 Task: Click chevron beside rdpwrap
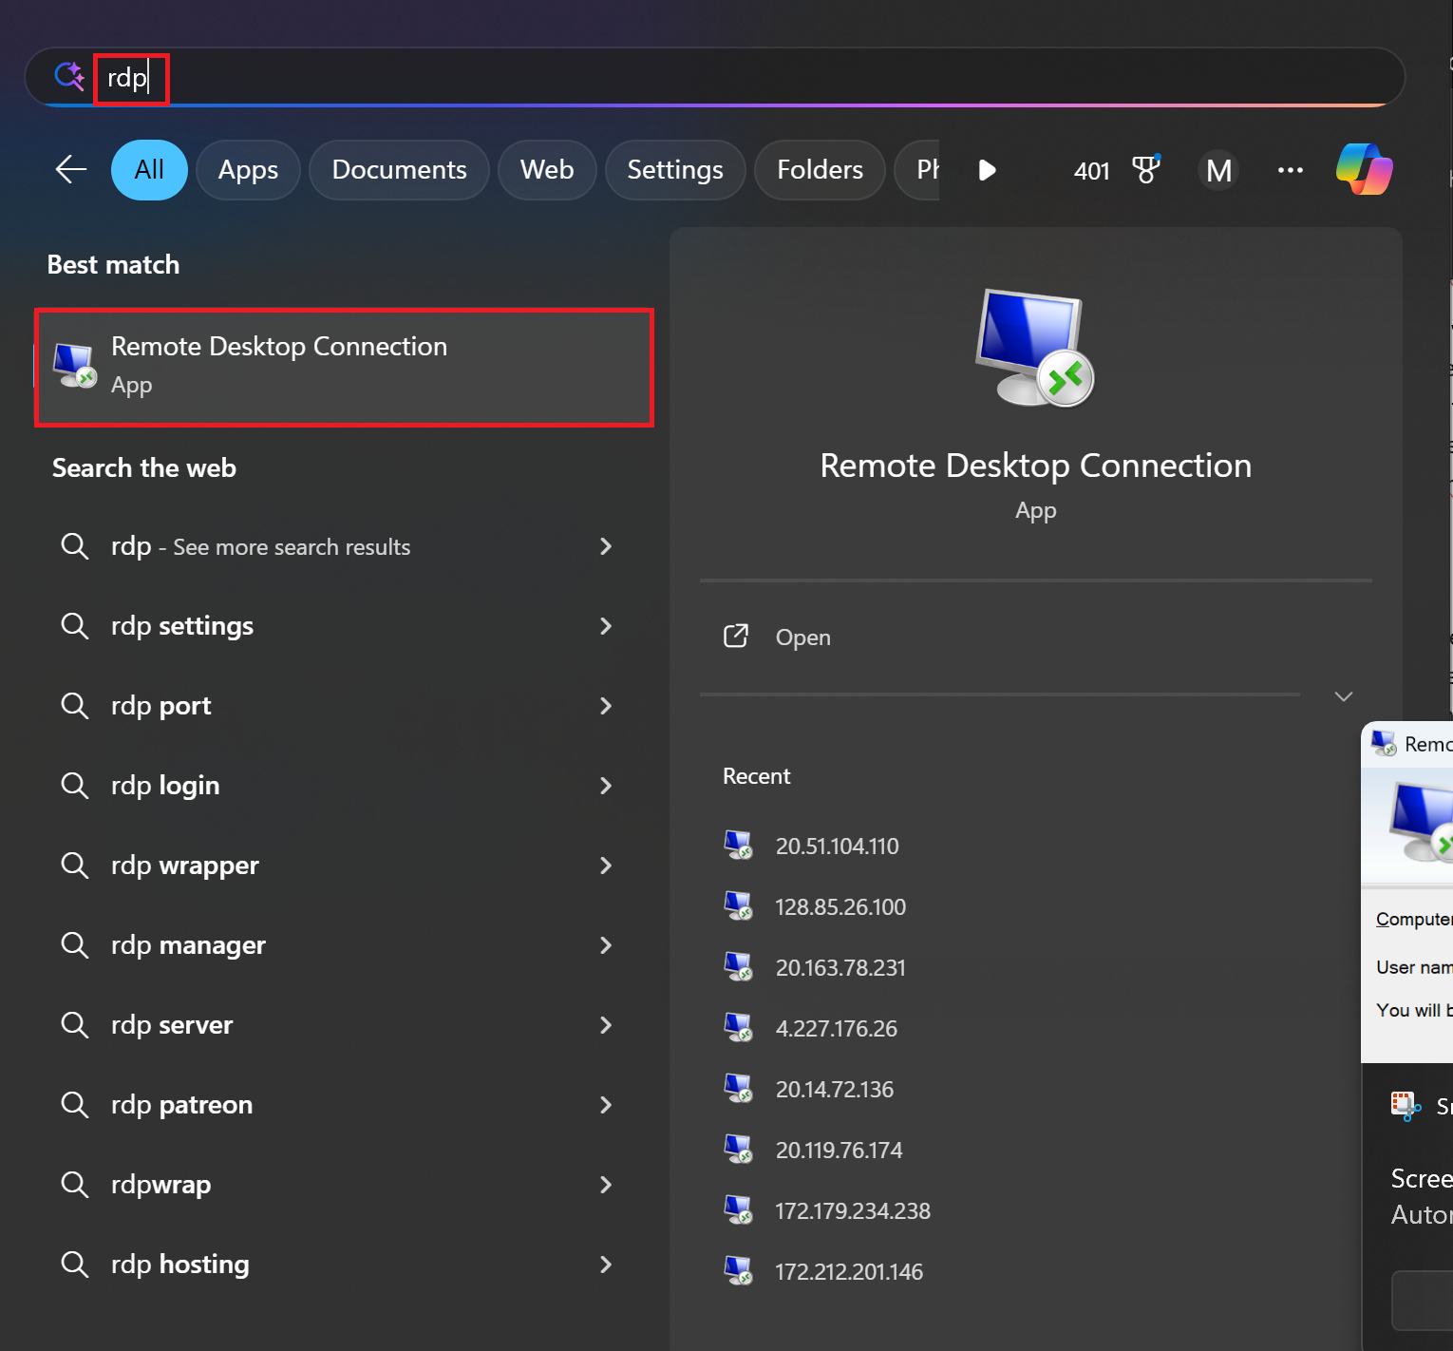tap(605, 1185)
